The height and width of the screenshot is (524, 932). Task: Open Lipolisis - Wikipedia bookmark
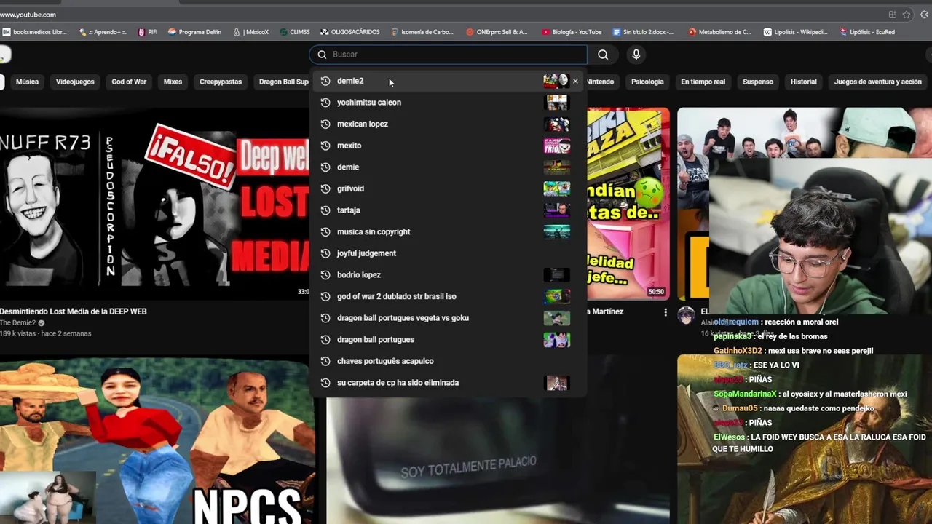point(795,32)
